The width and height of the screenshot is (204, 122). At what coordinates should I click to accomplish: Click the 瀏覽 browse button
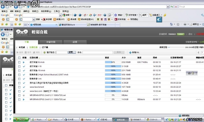point(72,52)
